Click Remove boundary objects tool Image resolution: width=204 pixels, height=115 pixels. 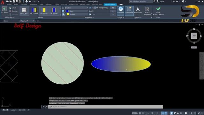click(x=13, y=11)
